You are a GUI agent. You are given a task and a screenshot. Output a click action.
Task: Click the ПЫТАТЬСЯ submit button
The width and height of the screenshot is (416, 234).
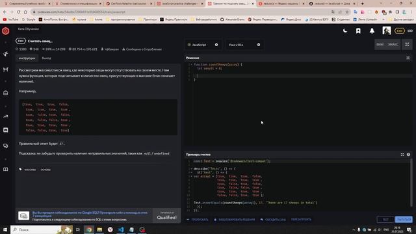tap(404, 220)
